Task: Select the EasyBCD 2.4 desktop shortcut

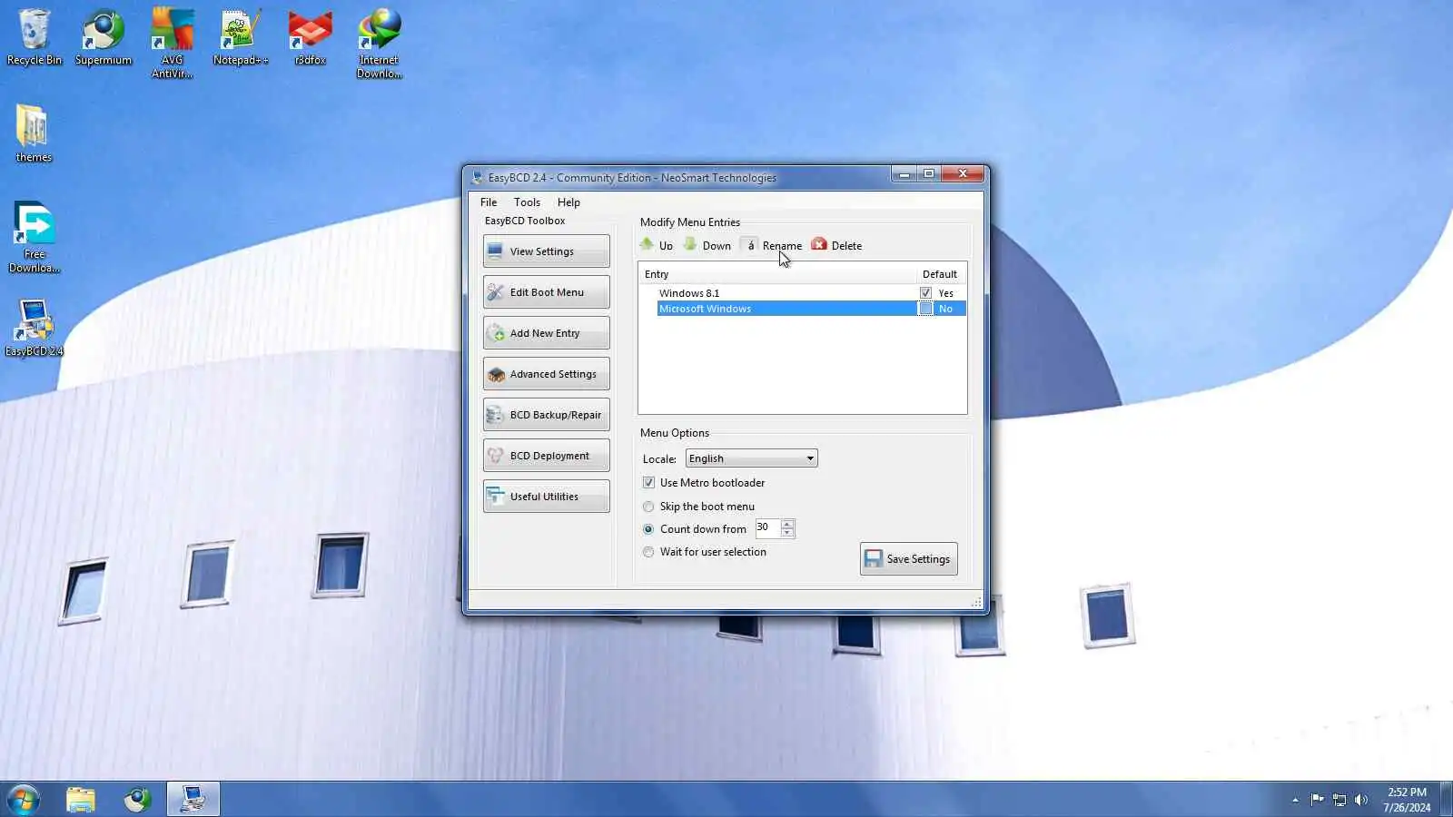Action: pos(35,328)
